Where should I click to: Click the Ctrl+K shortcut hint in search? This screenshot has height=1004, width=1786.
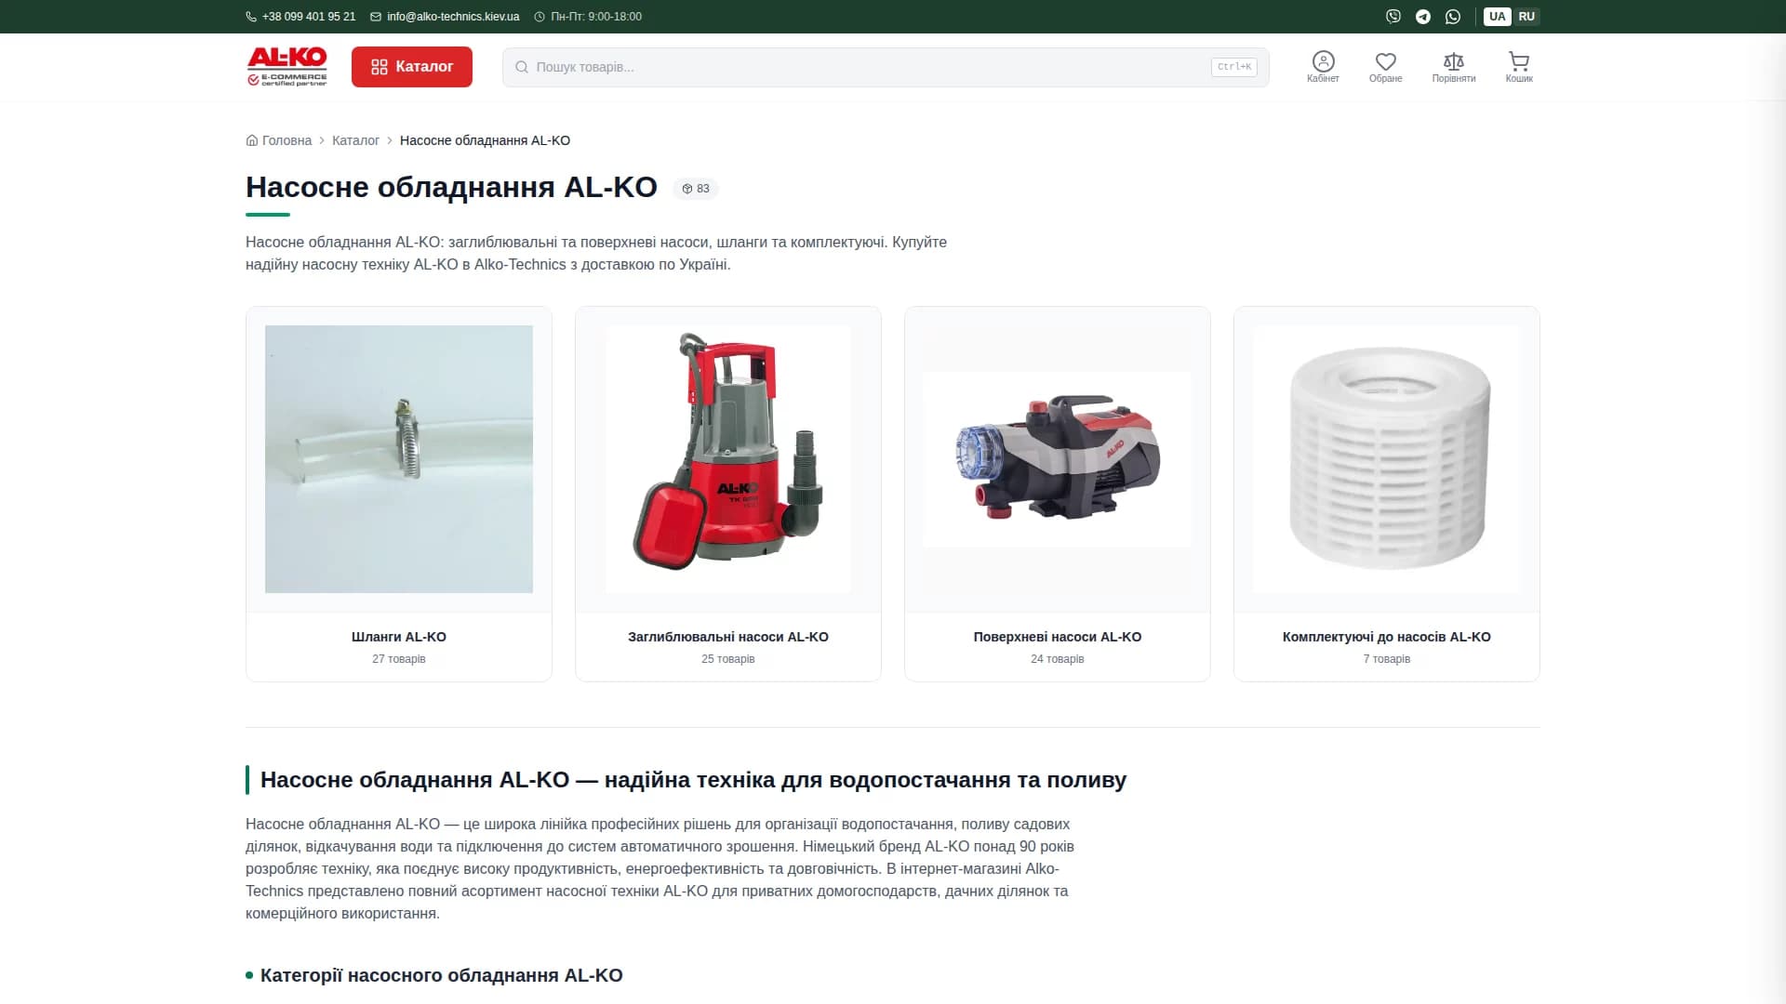pos(1234,67)
